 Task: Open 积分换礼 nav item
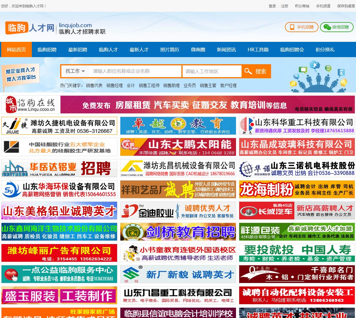pyautogui.click(x=325, y=49)
